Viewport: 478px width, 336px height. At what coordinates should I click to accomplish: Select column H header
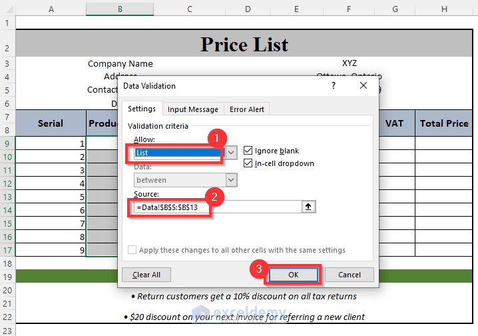[x=444, y=9]
